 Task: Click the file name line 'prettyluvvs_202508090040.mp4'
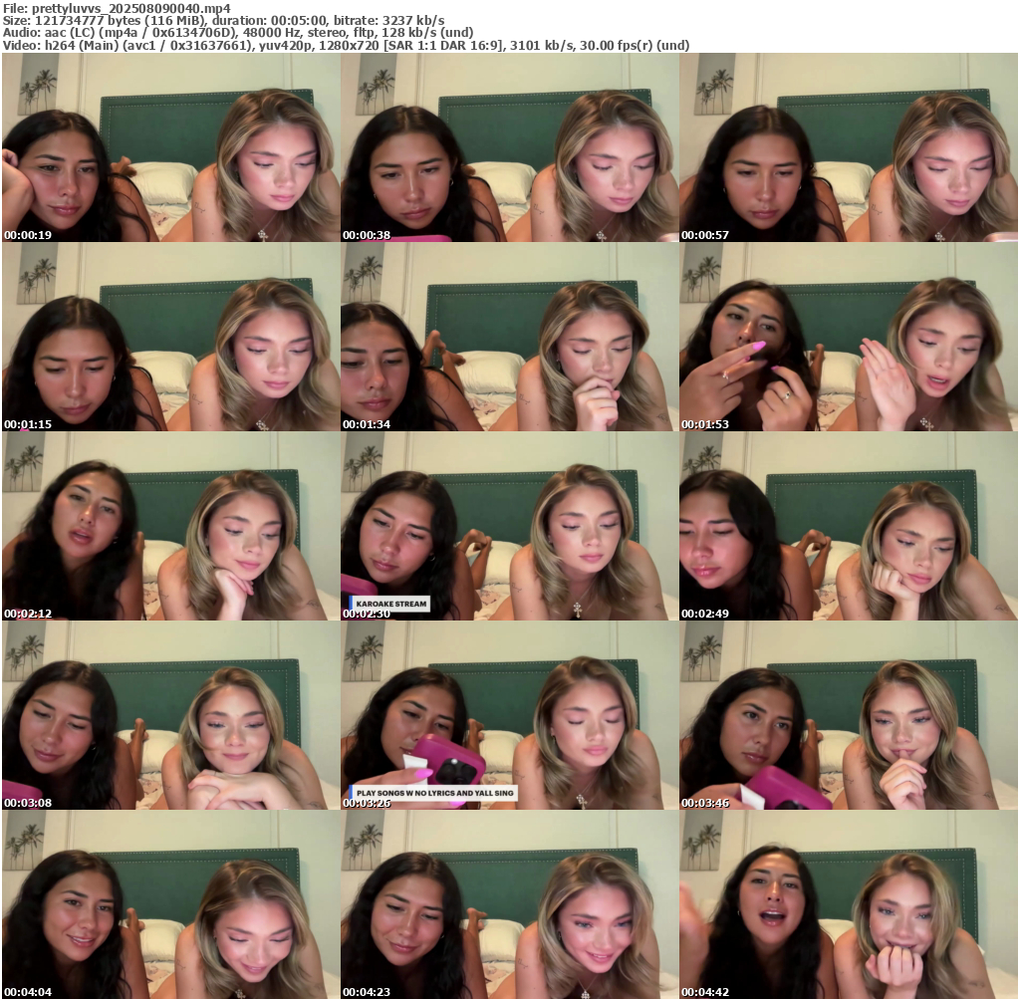pyautogui.click(x=117, y=8)
